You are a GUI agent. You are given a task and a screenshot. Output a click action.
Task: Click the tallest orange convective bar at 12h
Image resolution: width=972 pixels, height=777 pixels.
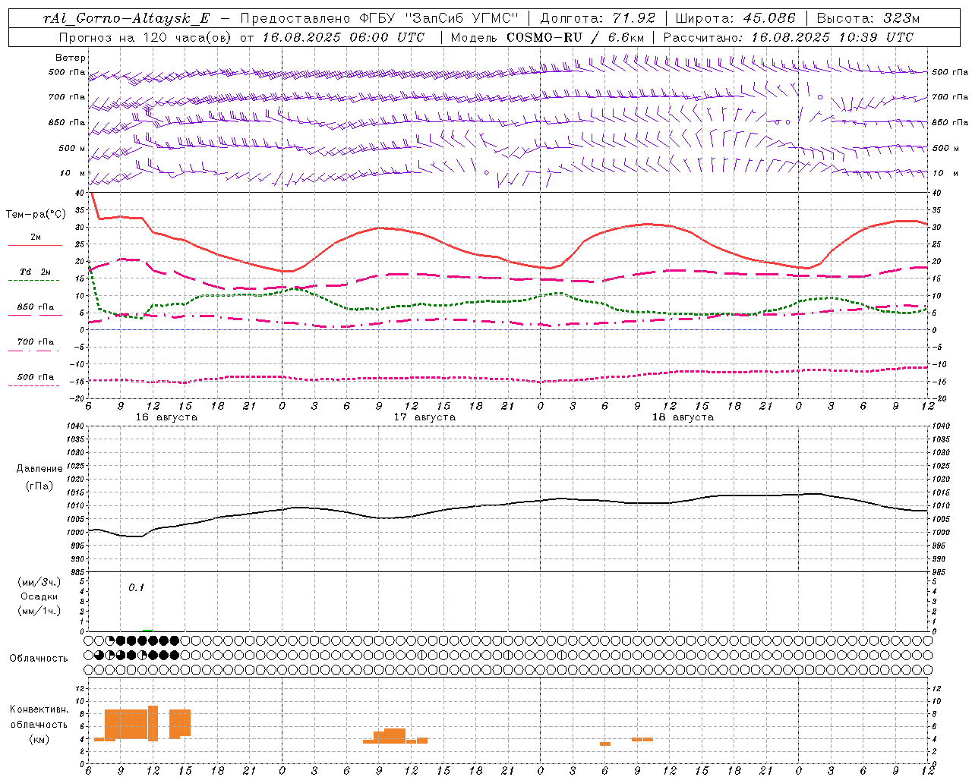(x=153, y=723)
